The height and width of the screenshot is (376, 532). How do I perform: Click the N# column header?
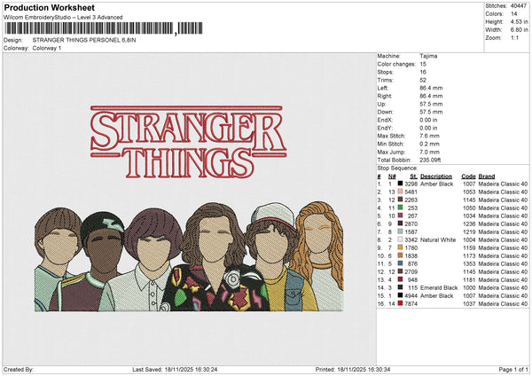coord(392,176)
